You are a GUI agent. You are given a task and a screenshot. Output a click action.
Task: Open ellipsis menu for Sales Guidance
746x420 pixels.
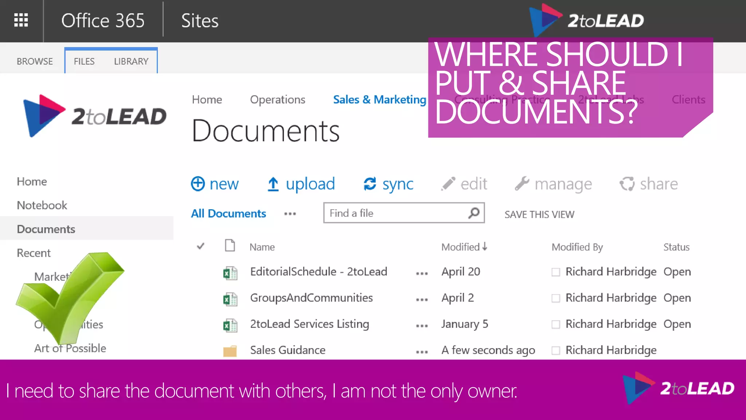(422, 352)
